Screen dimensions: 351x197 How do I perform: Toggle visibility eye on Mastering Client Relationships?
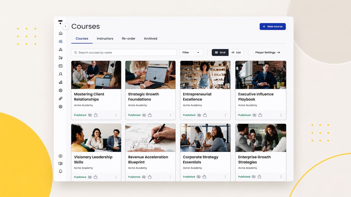[90, 115]
